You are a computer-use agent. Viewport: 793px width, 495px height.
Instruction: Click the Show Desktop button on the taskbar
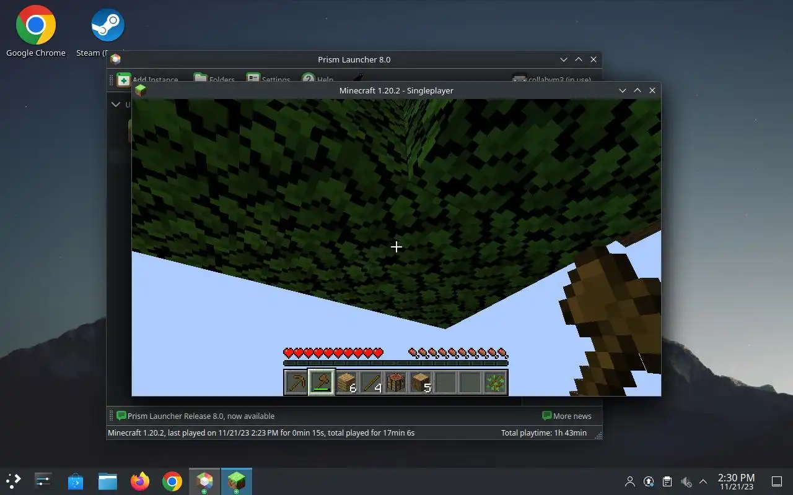(777, 481)
